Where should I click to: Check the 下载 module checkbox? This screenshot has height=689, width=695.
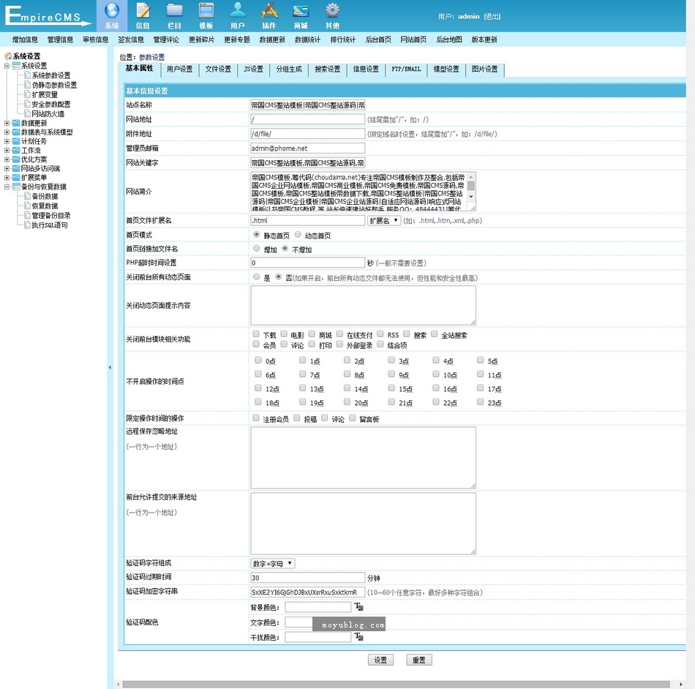(x=256, y=334)
